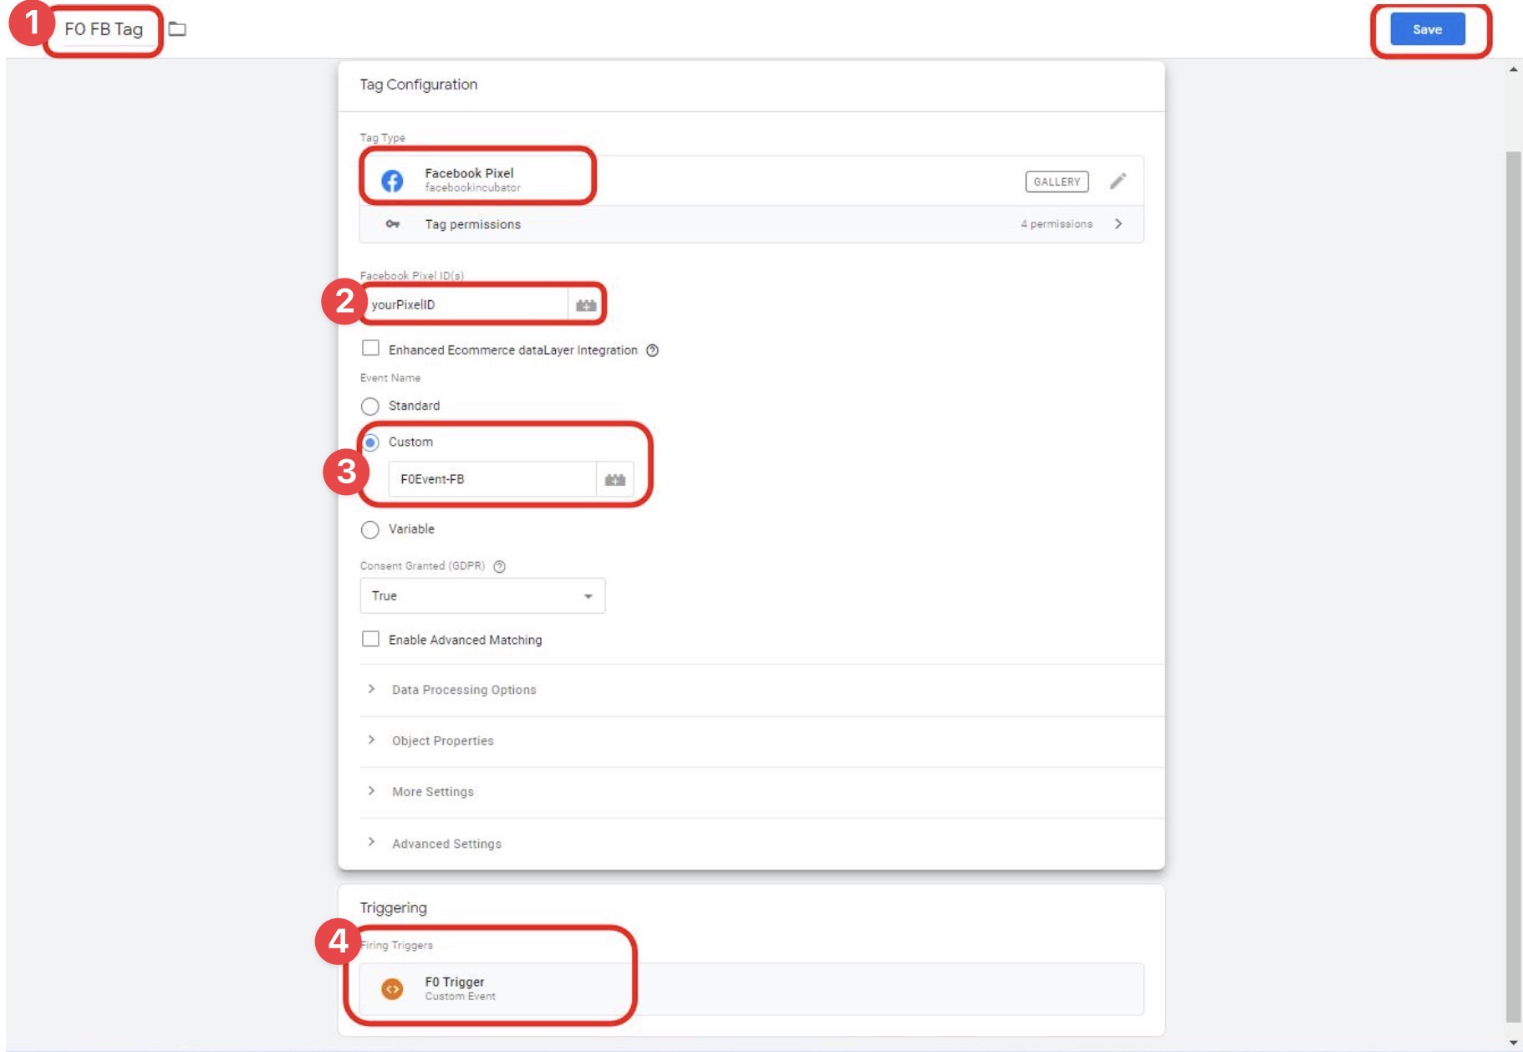
Task: Click help icon beside Enhanced Ecommerce integration
Action: click(651, 351)
